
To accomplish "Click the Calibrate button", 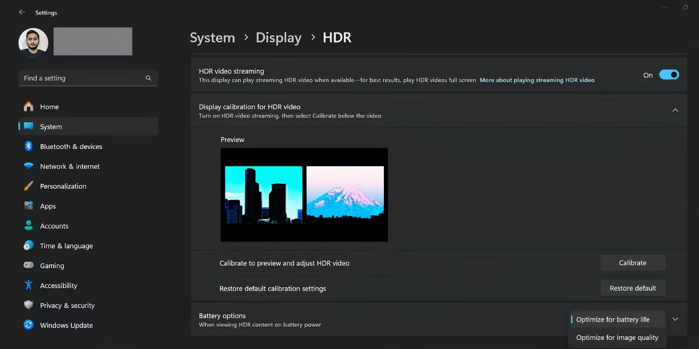I will coord(633,262).
